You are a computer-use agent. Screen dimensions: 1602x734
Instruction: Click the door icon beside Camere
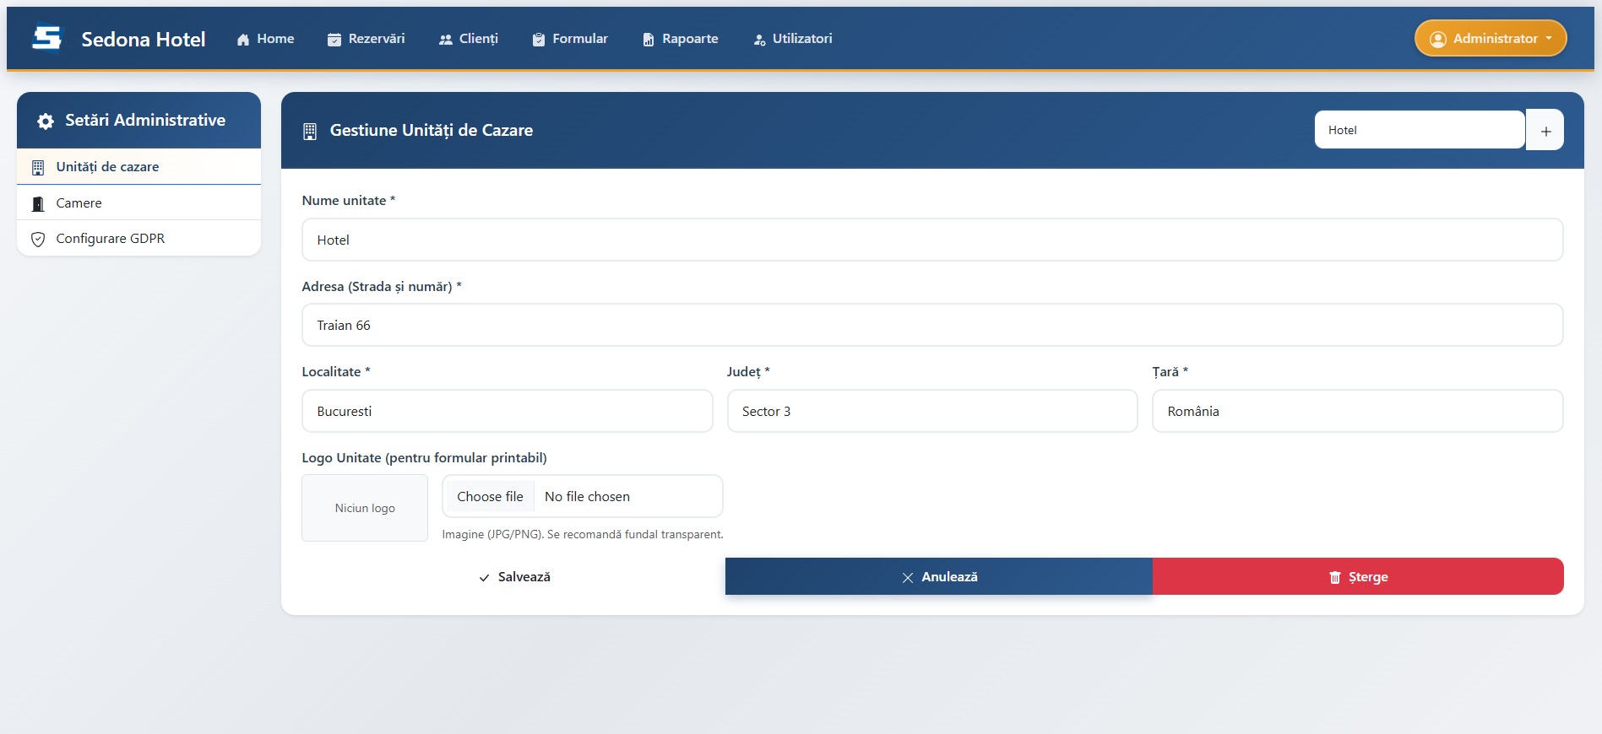[38, 203]
